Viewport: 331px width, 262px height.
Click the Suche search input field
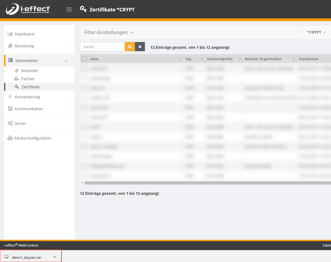point(102,47)
